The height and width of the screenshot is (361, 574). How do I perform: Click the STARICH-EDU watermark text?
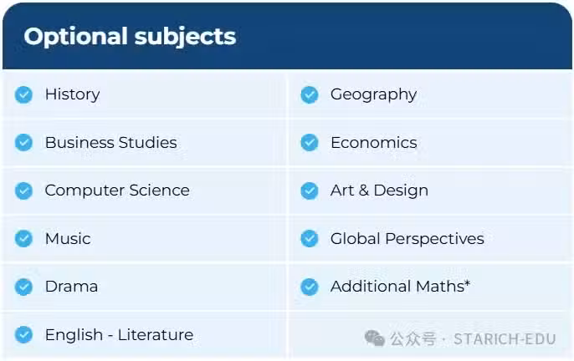[x=505, y=339]
